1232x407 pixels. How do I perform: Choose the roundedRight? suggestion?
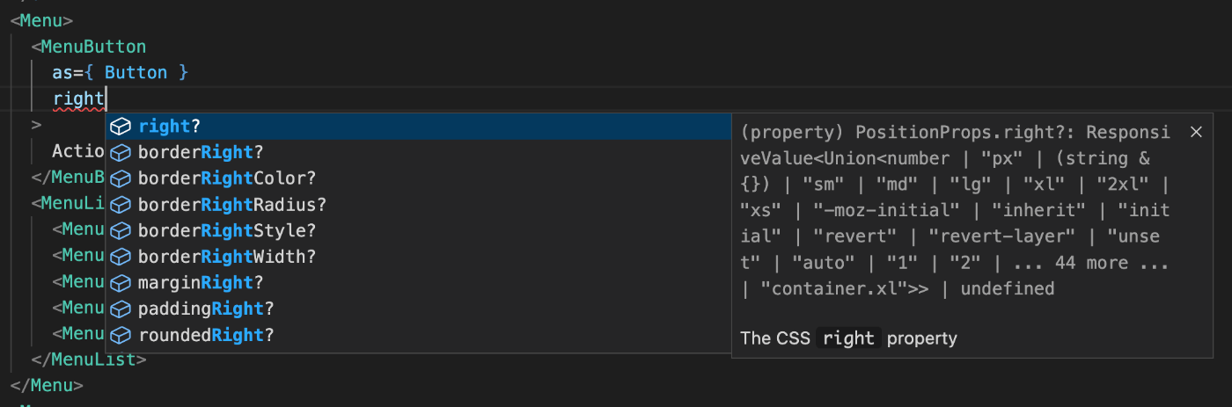tap(418, 335)
